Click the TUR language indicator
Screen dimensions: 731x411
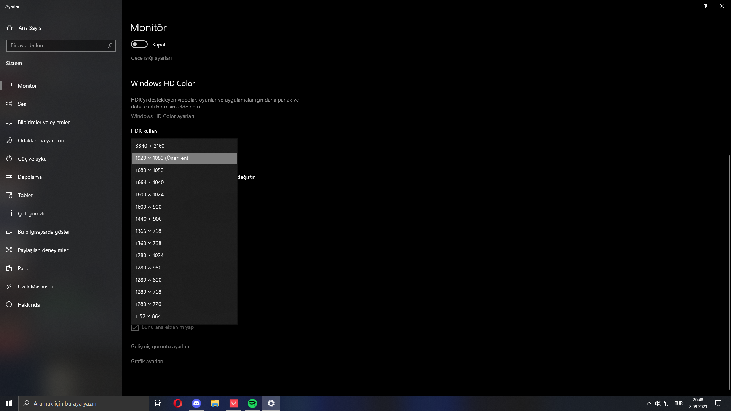tap(678, 403)
